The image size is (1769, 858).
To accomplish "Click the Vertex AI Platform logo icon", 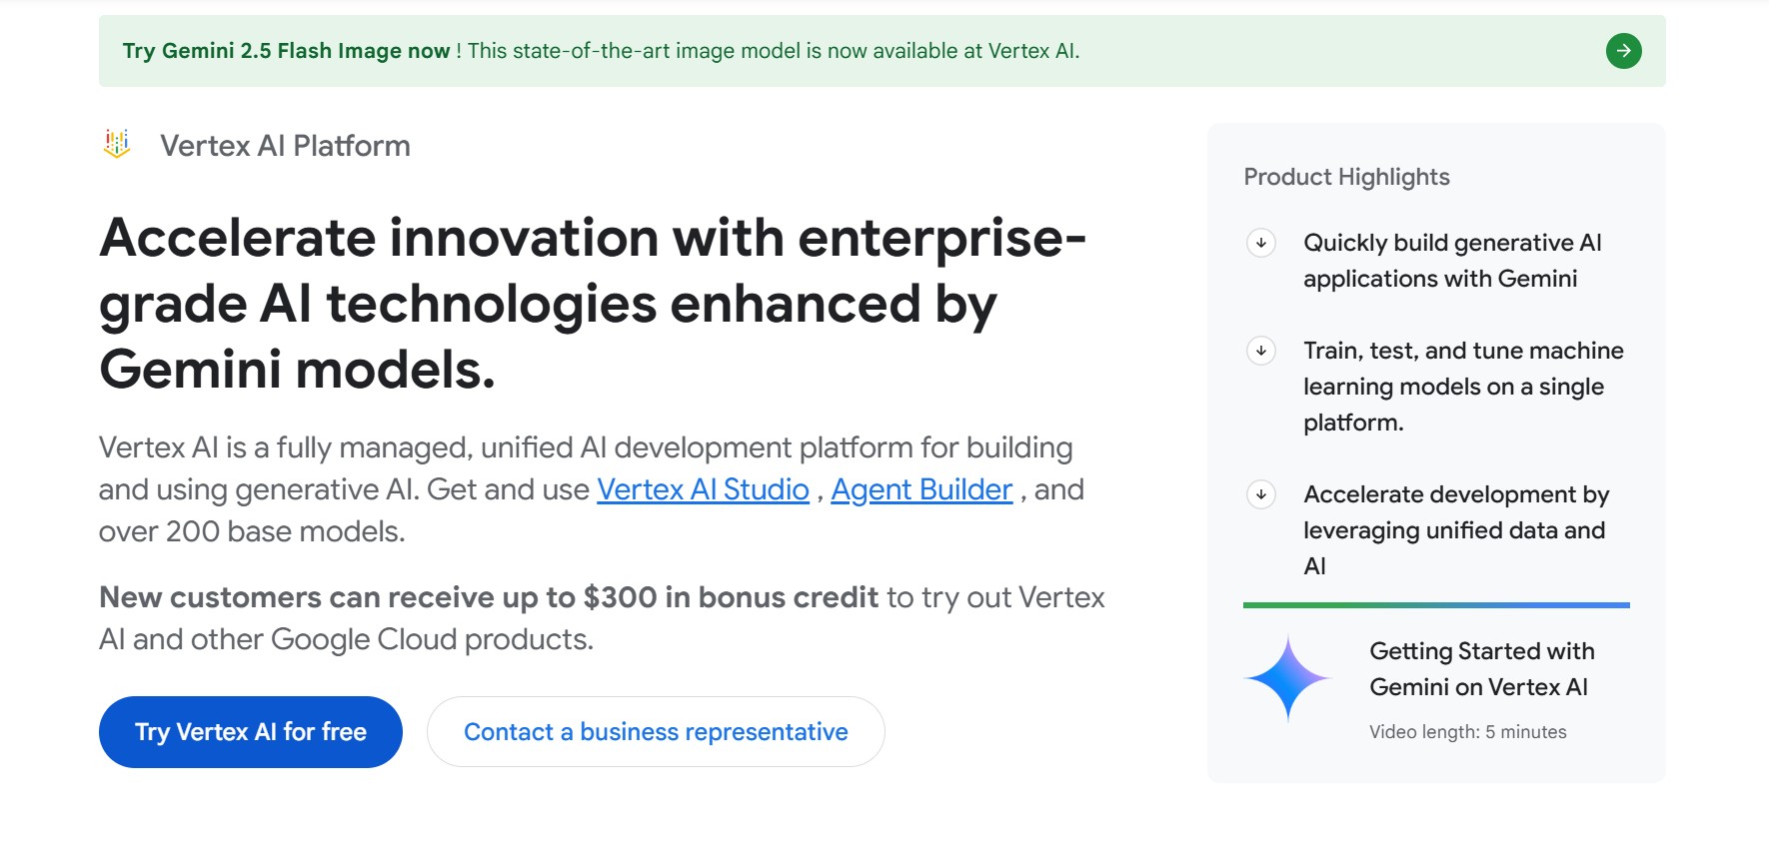I will point(117,144).
